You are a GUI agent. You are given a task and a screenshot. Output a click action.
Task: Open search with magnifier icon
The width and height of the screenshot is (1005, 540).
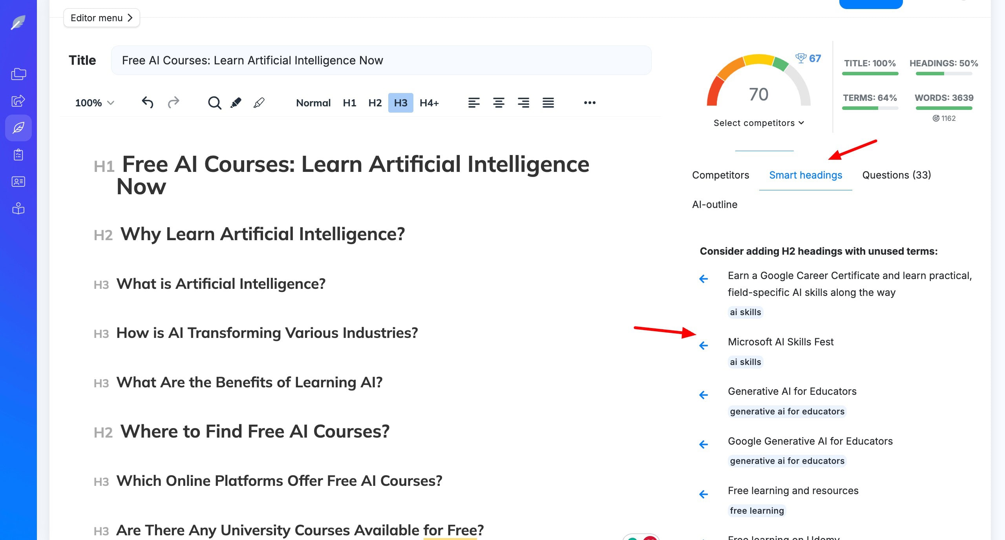point(214,103)
